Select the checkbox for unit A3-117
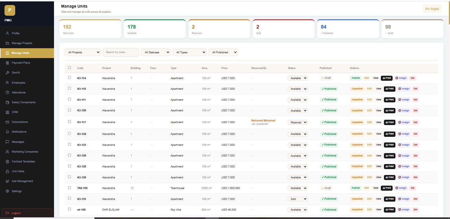The height and width of the screenshot is (219, 450). click(69, 122)
